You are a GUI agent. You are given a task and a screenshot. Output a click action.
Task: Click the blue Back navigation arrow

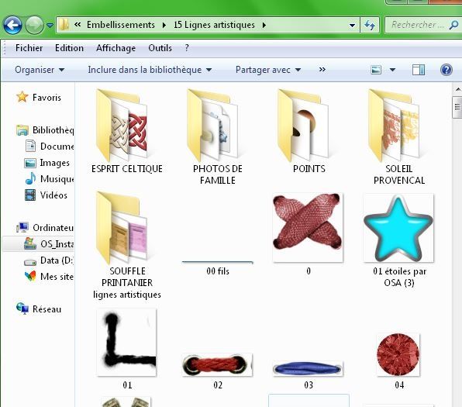click(x=12, y=25)
